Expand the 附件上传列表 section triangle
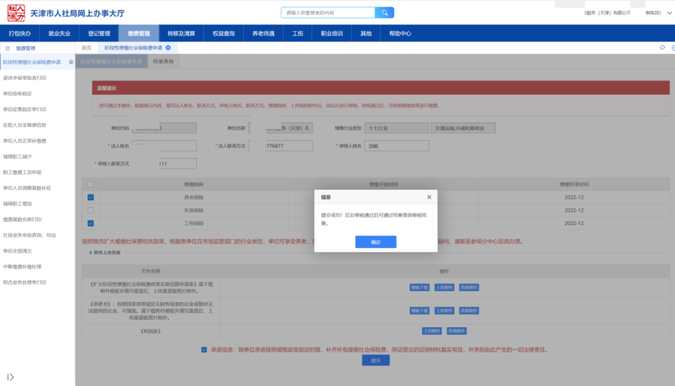 pos(90,253)
